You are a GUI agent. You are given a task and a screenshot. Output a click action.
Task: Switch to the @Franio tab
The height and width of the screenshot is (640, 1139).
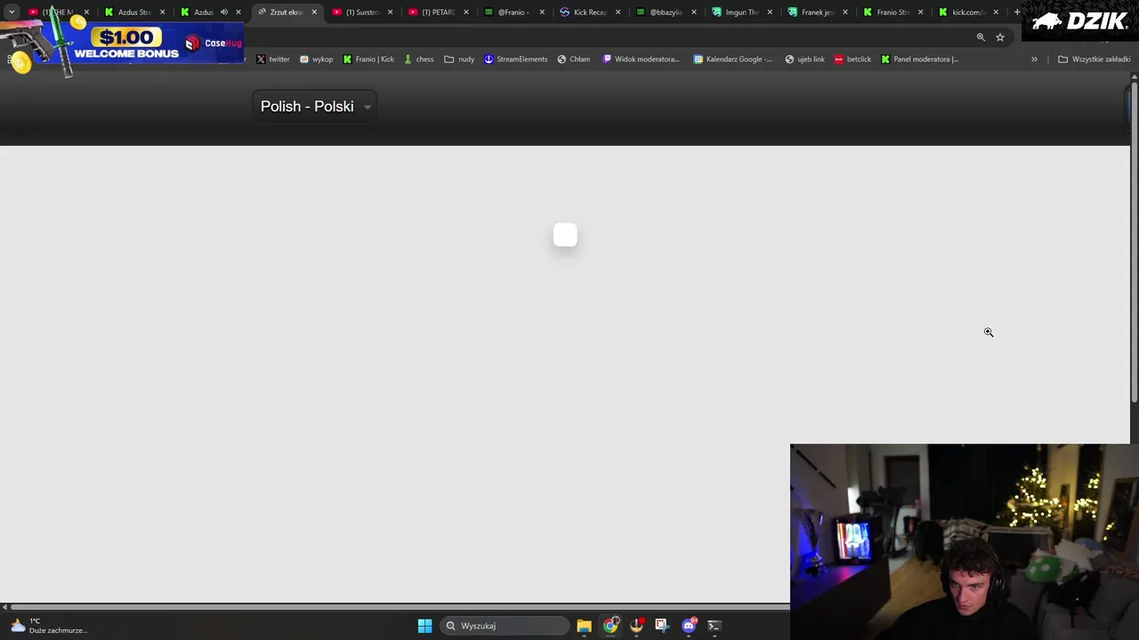tap(513, 12)
